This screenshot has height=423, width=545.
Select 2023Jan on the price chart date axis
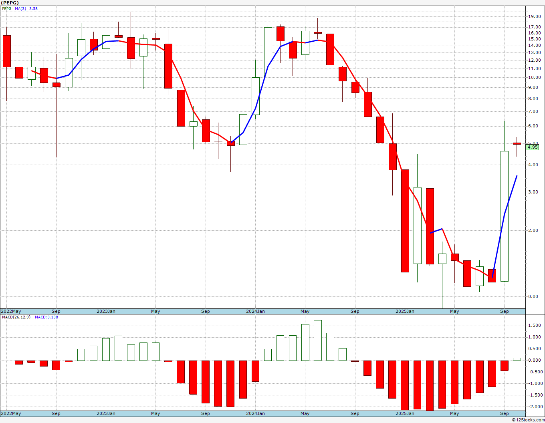(x=106, y=311)
